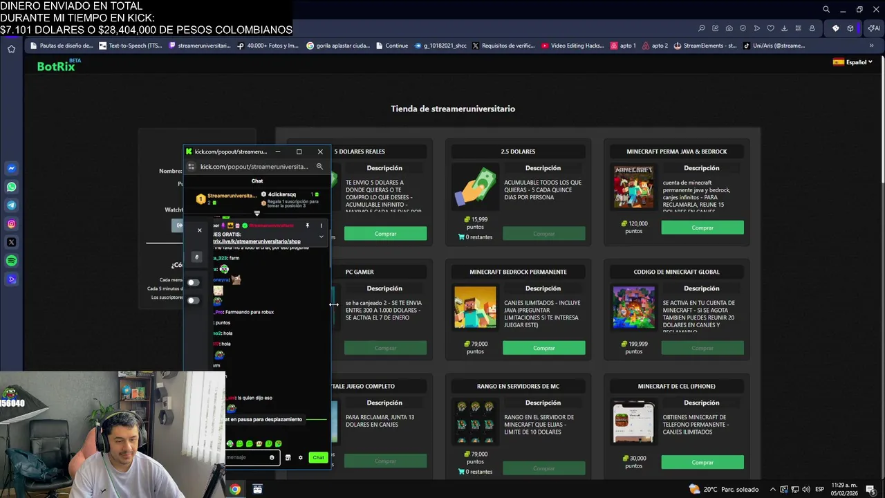Click Comprar for 5 DOLARES REALES
This screenshot has height=498, width=885.
(385, 234)
